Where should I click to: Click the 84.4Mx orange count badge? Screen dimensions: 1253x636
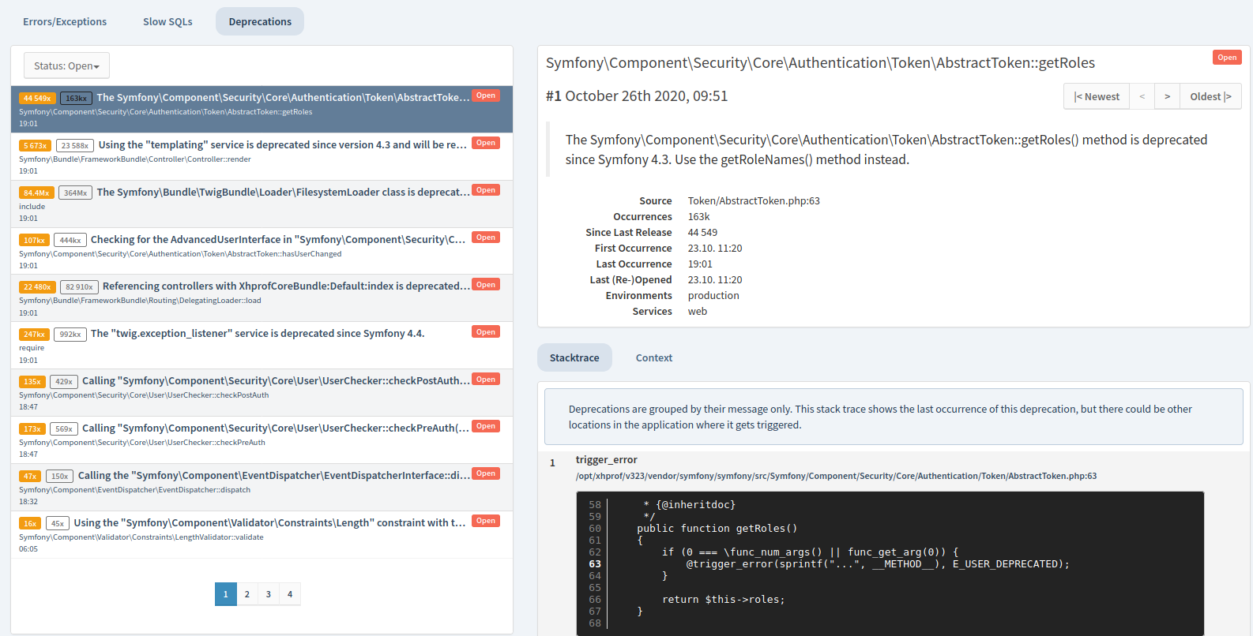coord(36,193)
